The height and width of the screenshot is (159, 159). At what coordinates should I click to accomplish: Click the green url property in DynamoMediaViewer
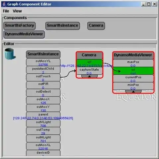click(133, 71)
